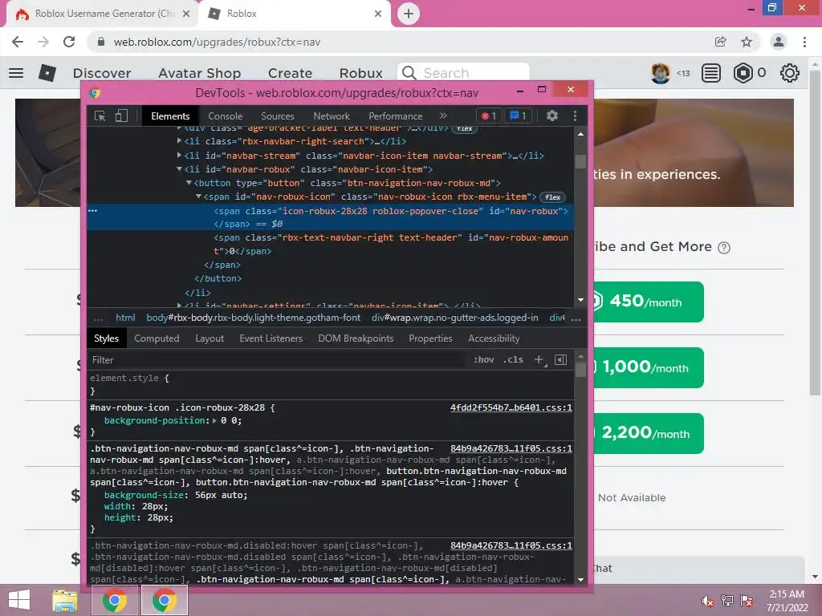Screen dimensions: 822x616
Task: Open the Roblox notification stream icon
Action: click(711, 73)
